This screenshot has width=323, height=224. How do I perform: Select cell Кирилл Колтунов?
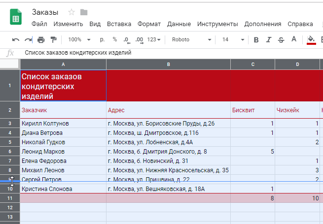pos(63,124)
